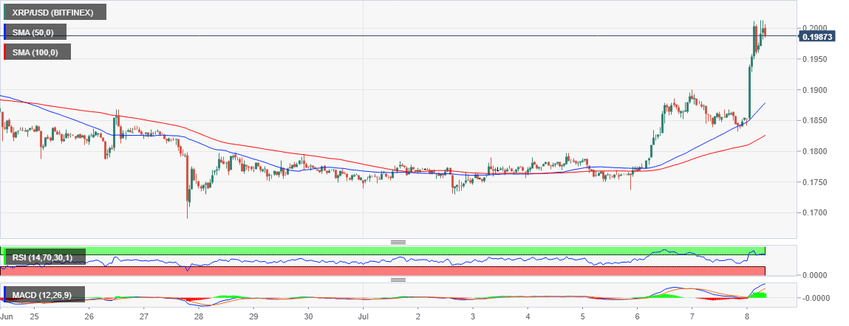849x326 pixels.
Task: Click the current price tag 0.19873
Action: point(817,36)
